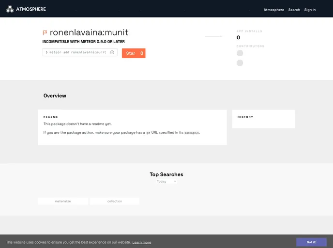Open the materialize top search tag
The height and width of the screenshot is (248, 333).
(x=63, y=201)
